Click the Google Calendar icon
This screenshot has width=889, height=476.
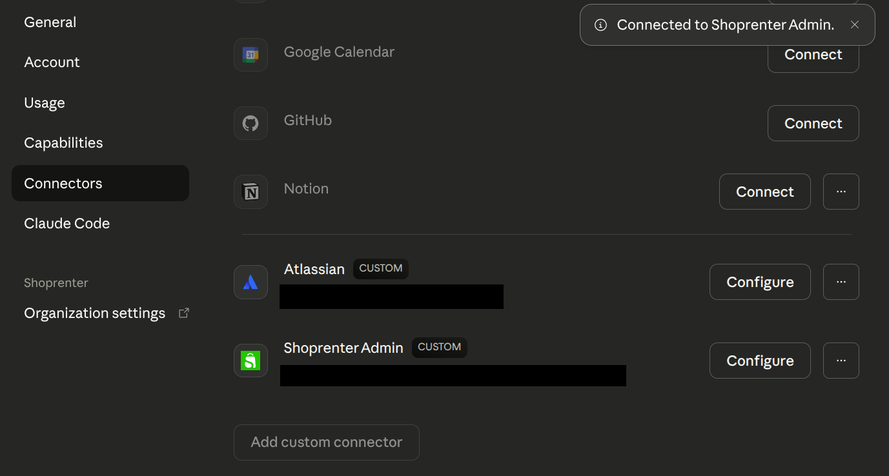coord(250,55)
